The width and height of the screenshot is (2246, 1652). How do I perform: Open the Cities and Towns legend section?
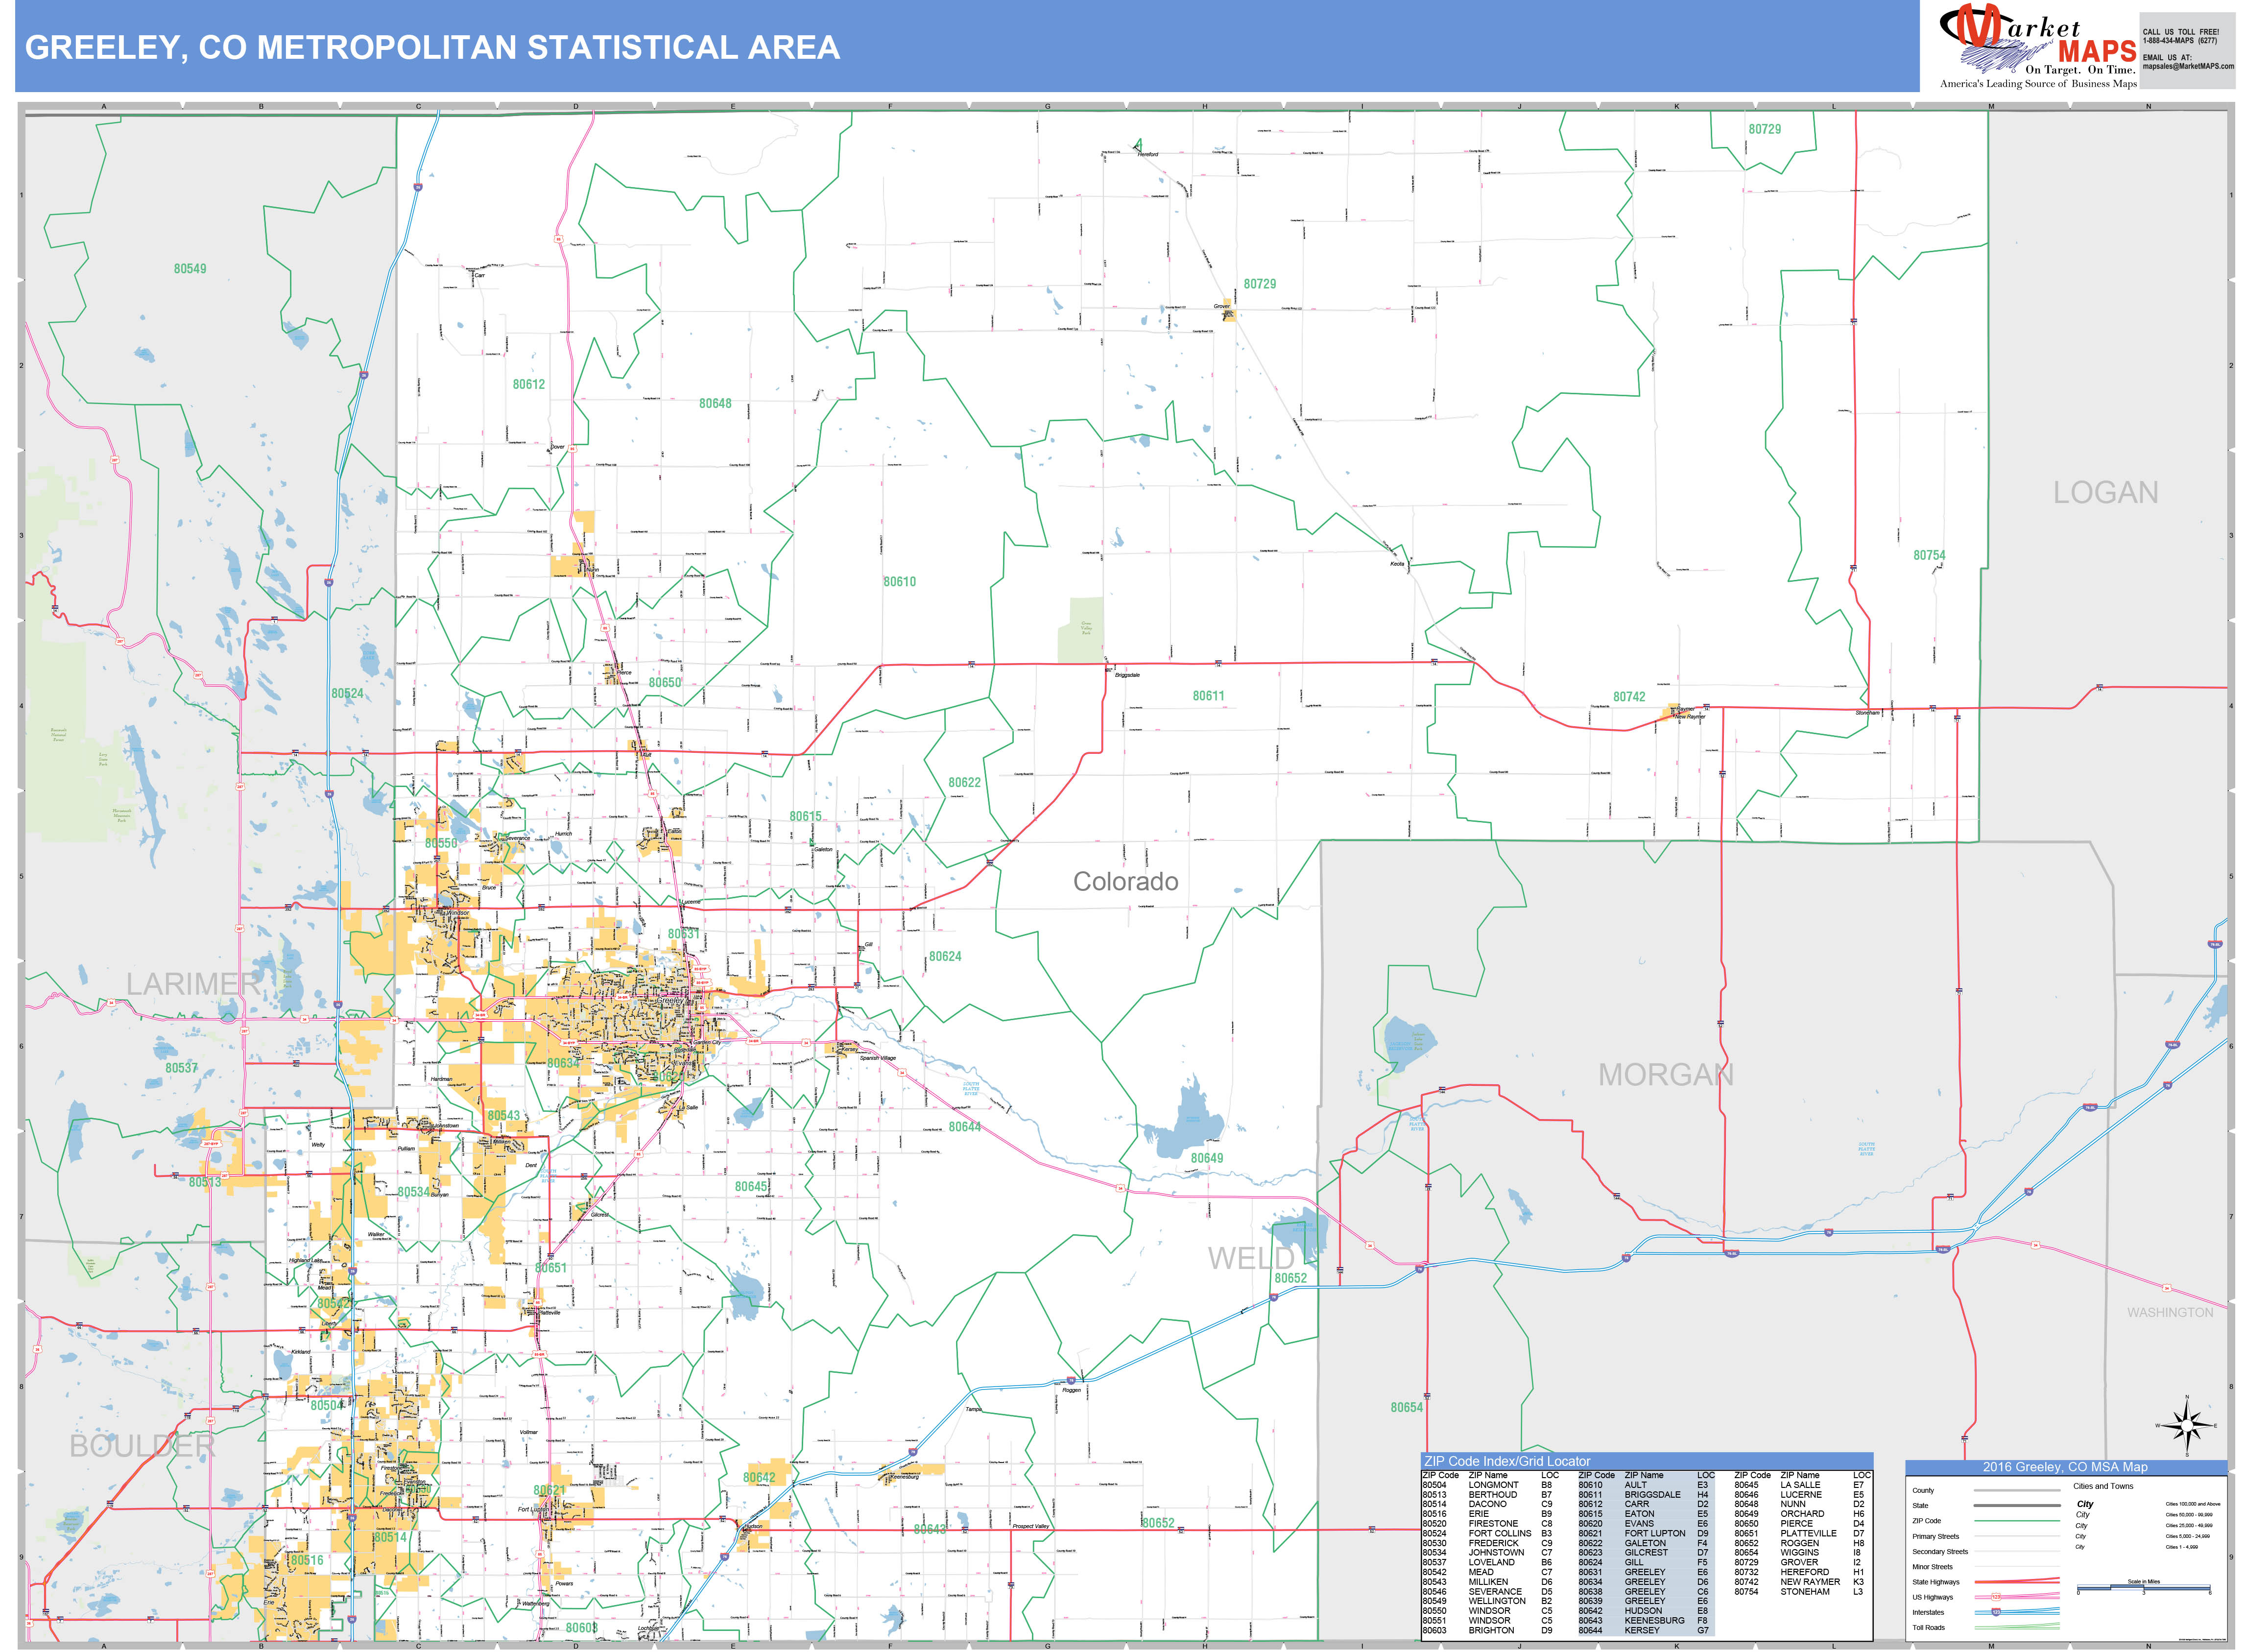tap(2103, 1486)
